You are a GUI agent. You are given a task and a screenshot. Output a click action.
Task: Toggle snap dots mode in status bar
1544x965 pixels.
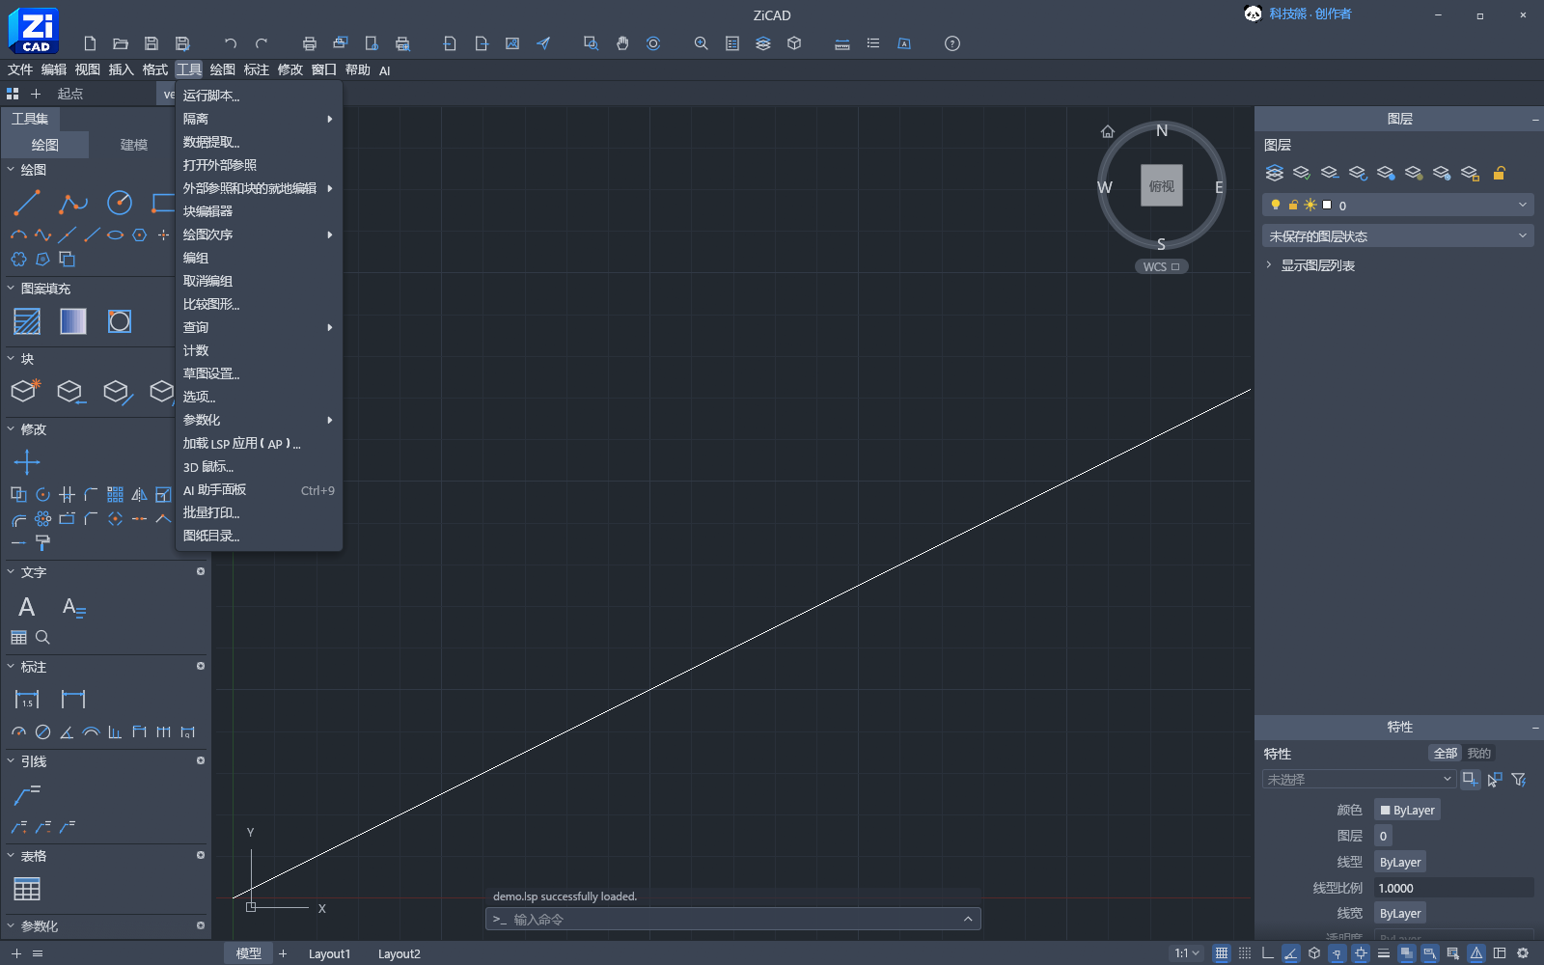(1245, 953)
